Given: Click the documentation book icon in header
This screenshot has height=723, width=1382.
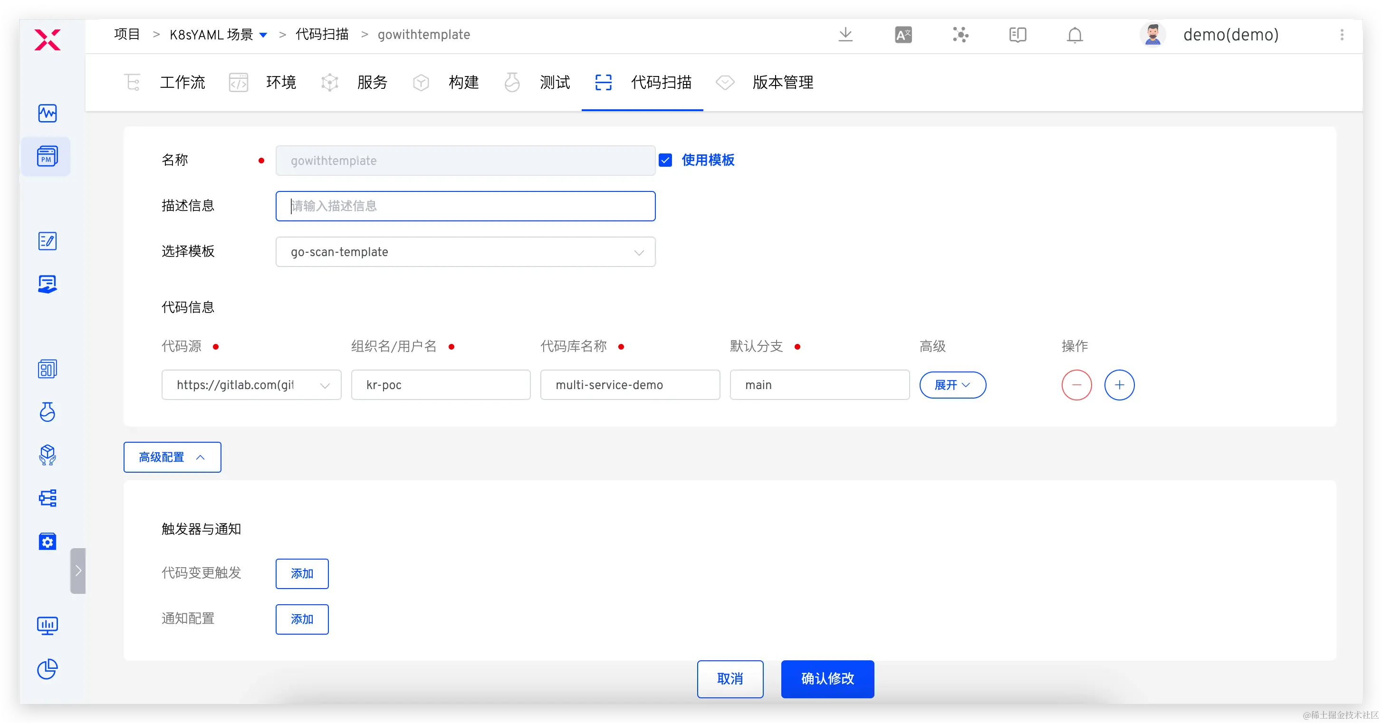Looking at the screenshot, I should click(1017, 35).
